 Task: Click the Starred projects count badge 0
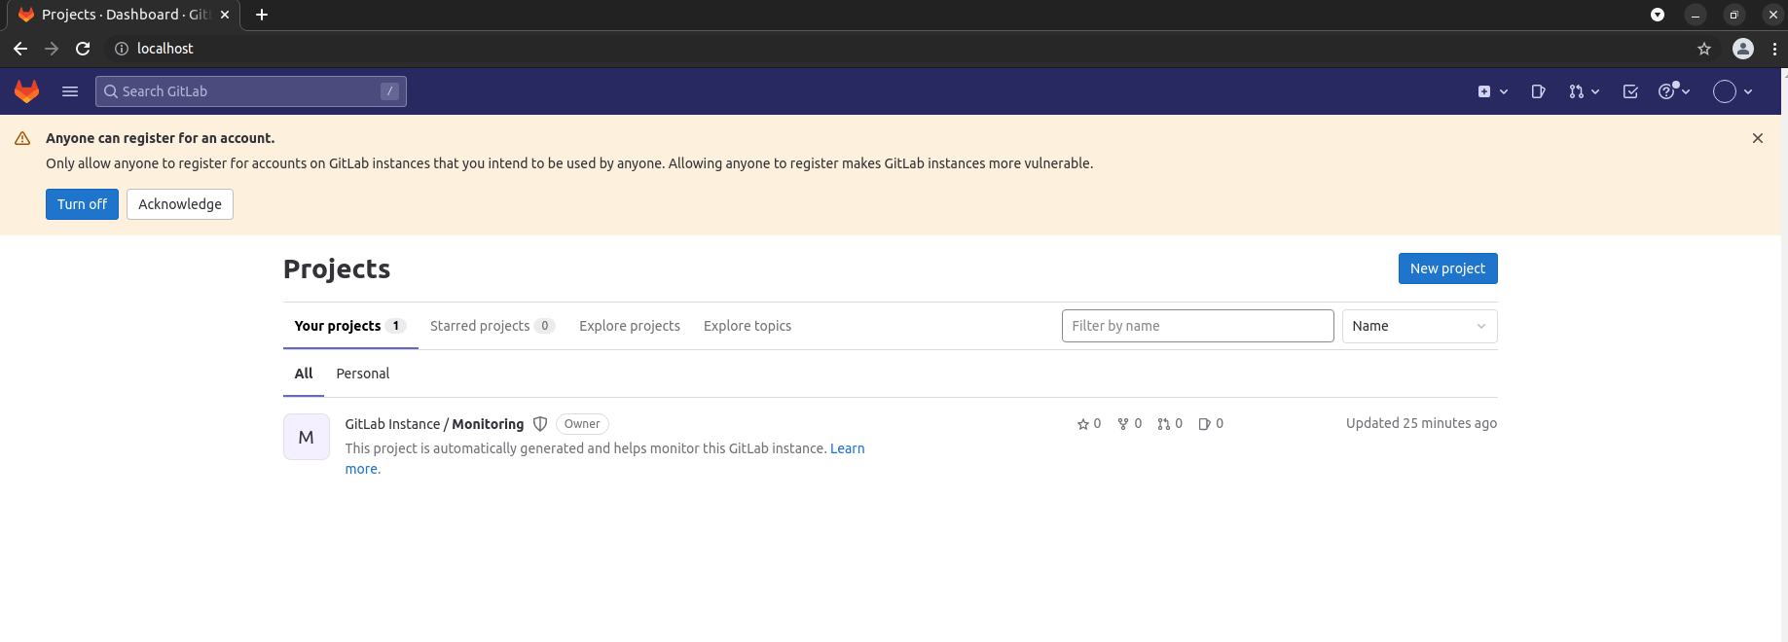tap(545, 326)
